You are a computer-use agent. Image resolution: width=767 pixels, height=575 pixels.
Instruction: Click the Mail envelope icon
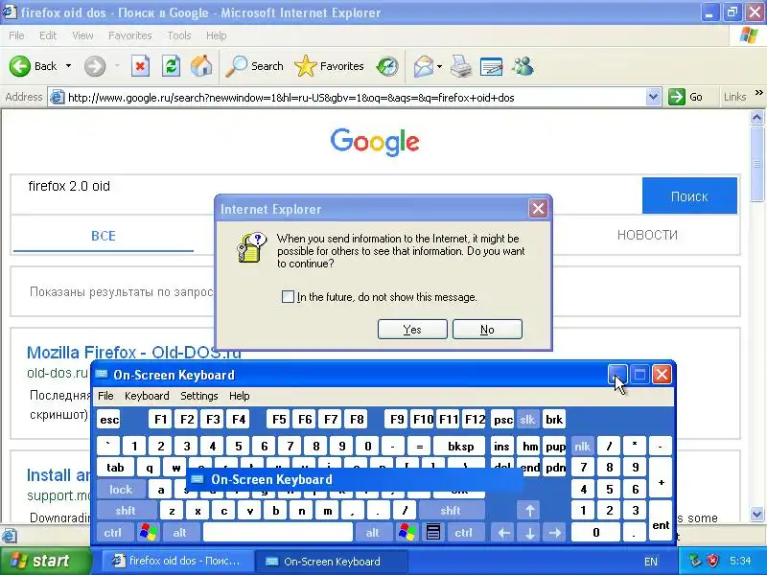pos(424,66)
